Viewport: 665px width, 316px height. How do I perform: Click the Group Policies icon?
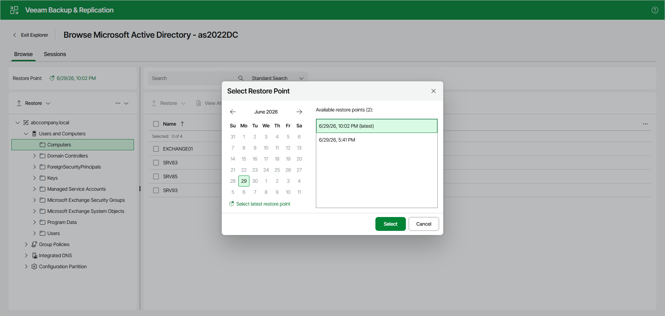(34, 244)
